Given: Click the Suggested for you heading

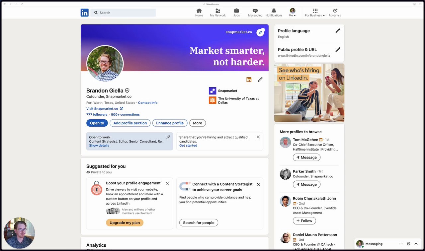Looking at the screenshot, I should [106, 166].
